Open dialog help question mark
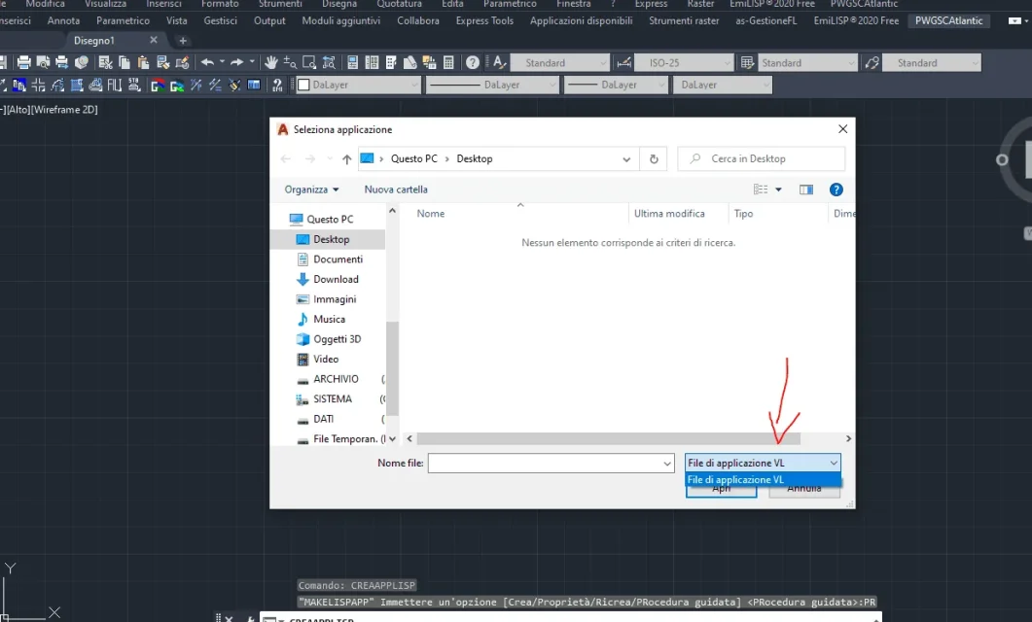The width and height of the screenshot is (1032, 622). coord(836,190)
